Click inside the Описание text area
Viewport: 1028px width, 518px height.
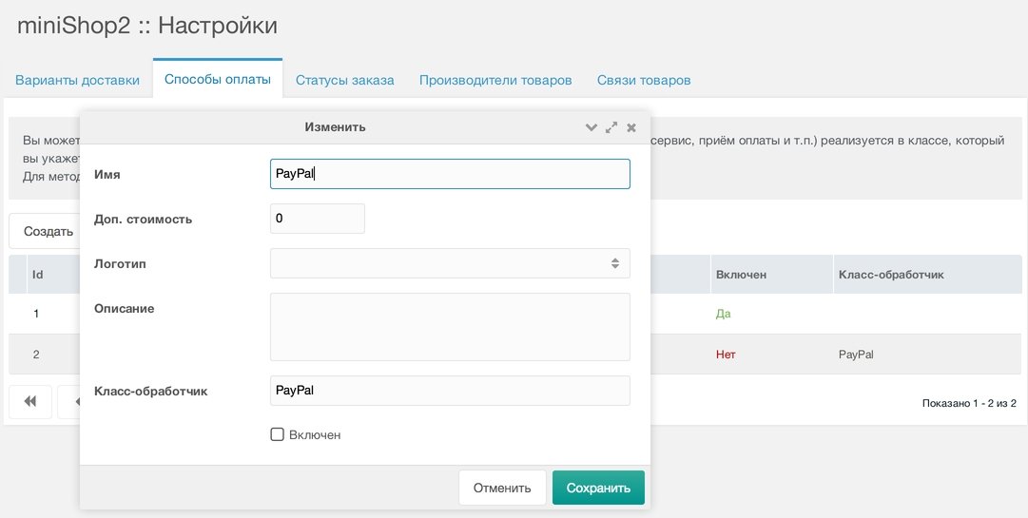[x=450, y=327]
